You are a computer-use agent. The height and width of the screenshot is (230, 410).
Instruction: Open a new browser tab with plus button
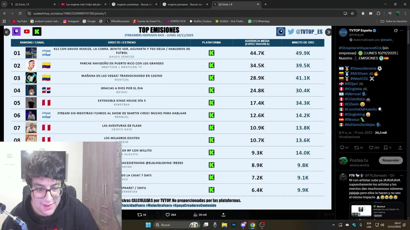266,4
